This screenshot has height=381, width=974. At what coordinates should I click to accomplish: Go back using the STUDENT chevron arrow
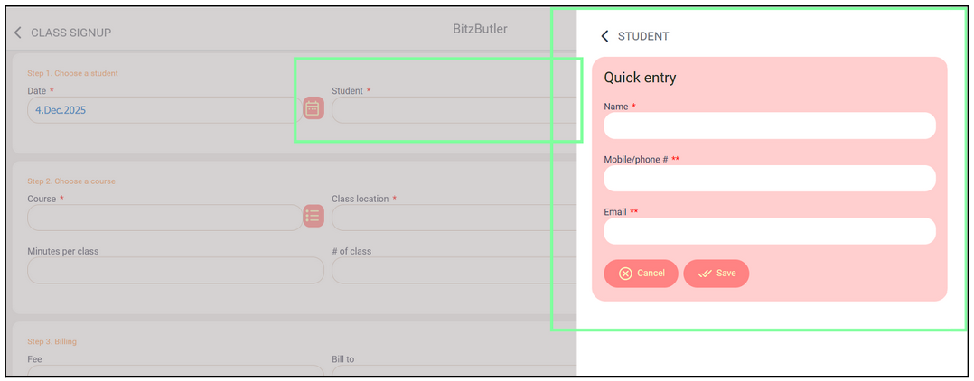pyautogui.click(x=604, y=36)
